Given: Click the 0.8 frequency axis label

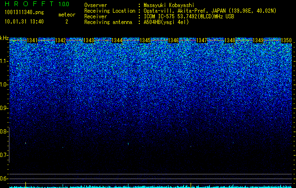Looking at the screenshot, I should [x=4, y=132].
